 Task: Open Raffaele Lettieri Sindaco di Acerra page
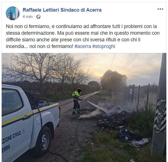[62, 10]
